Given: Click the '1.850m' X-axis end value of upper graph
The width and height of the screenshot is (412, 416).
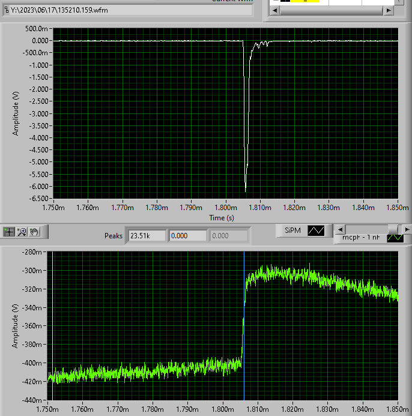Looking at the screenshot, I should coord(398,208).
